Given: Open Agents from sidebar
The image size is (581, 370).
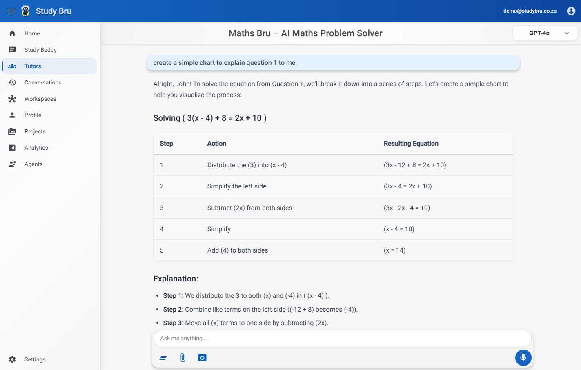Looking at the screenshot, I should pos(33,164).
